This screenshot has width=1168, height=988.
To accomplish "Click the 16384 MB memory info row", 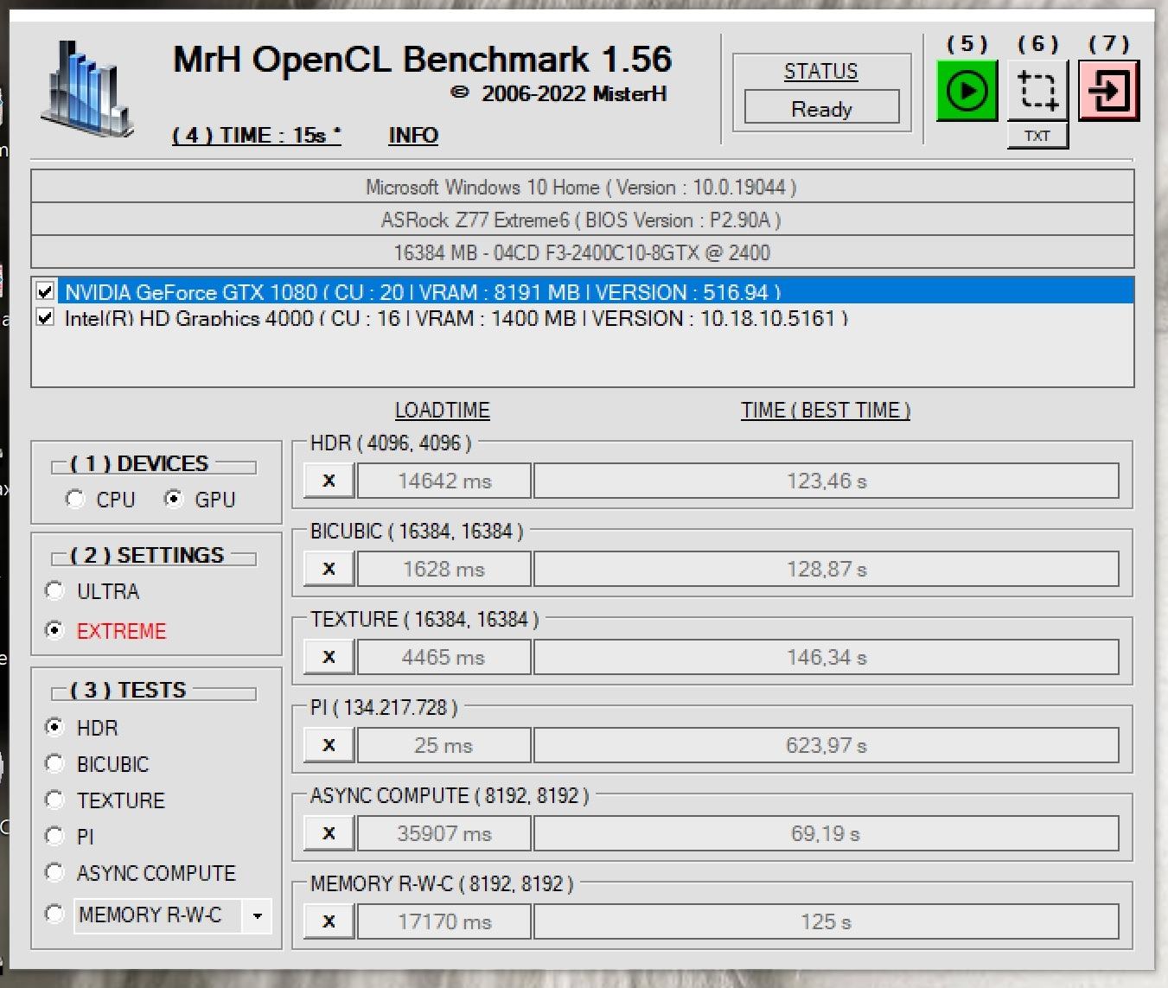I will pos(582,252).
